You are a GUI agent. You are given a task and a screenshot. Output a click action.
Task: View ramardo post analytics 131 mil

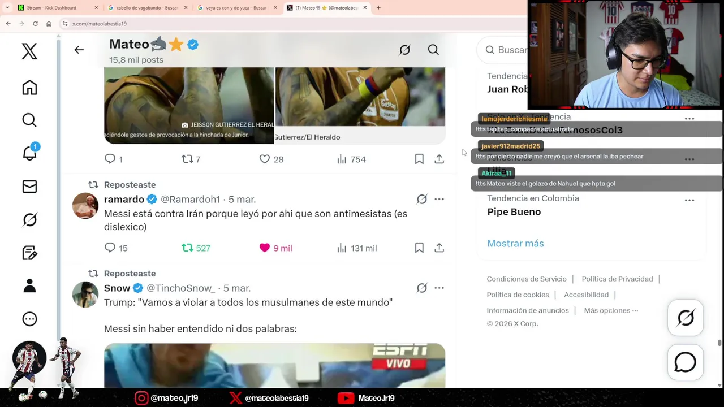coord(357,248)
